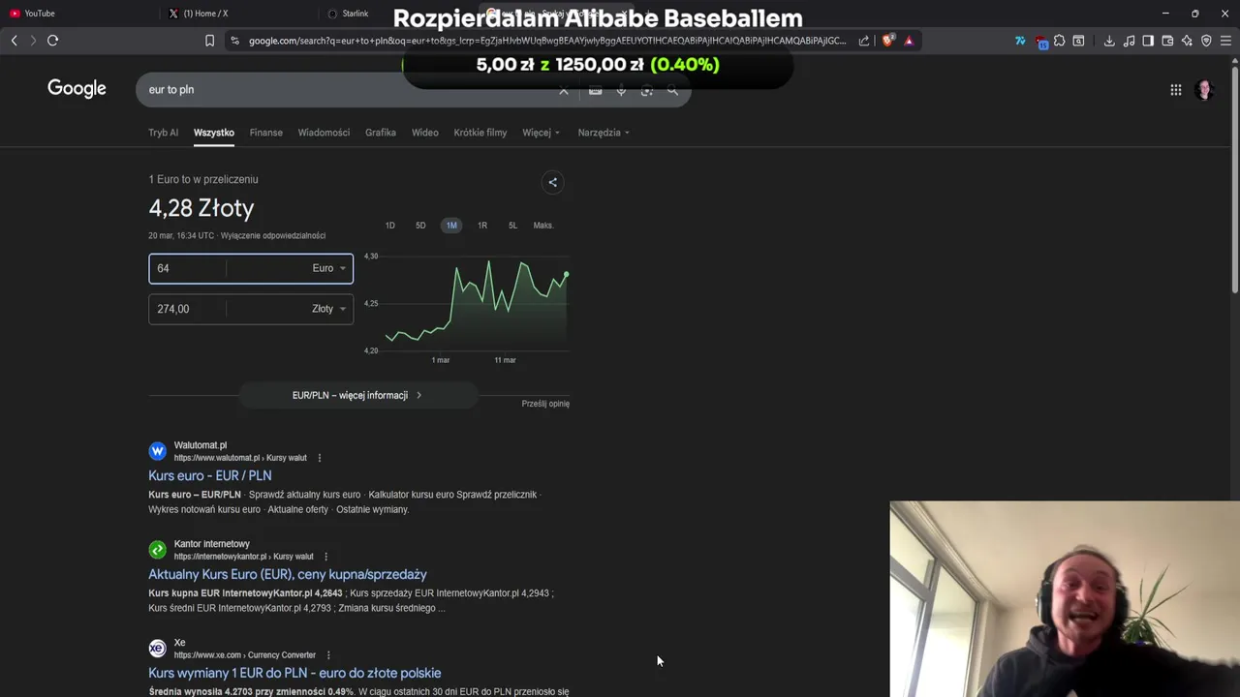1240x697 pixels.
Task: Open the Brave Rewards triangle icon
Action: pyautogui.click(x=909, y=41)
